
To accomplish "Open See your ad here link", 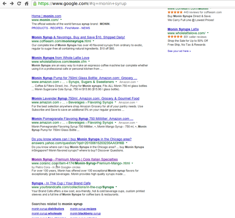I will (179, 51).
